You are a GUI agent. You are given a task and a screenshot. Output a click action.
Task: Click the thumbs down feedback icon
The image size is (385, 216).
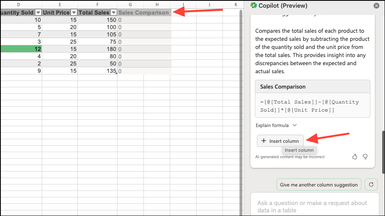(365, 157)
